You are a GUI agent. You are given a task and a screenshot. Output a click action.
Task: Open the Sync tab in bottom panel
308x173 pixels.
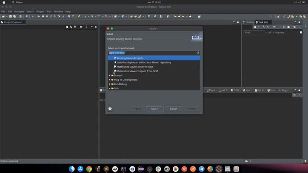[x=211, y=90]
